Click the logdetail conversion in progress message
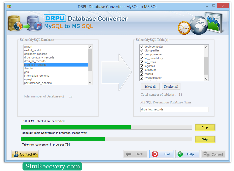This screenshot has height=171, width=234. 55,133
